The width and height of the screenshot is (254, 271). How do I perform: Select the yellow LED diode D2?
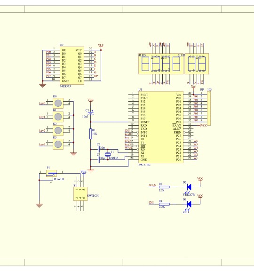[x=189, y=187]
